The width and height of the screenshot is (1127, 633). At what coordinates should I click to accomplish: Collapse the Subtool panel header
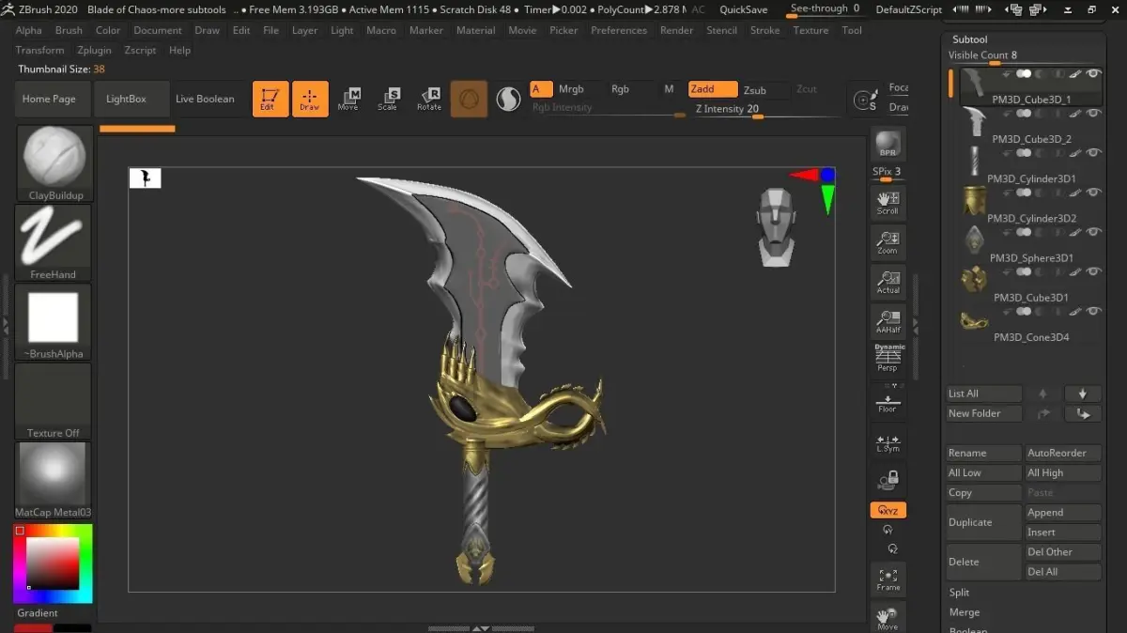[x=970, y=39]
